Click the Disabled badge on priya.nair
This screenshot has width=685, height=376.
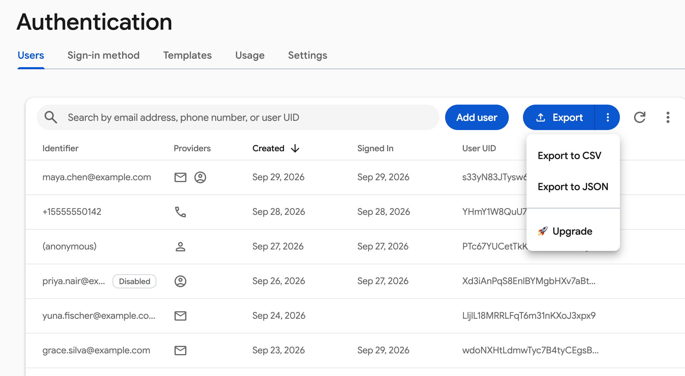pyautogui.click(x=134, y=281)
